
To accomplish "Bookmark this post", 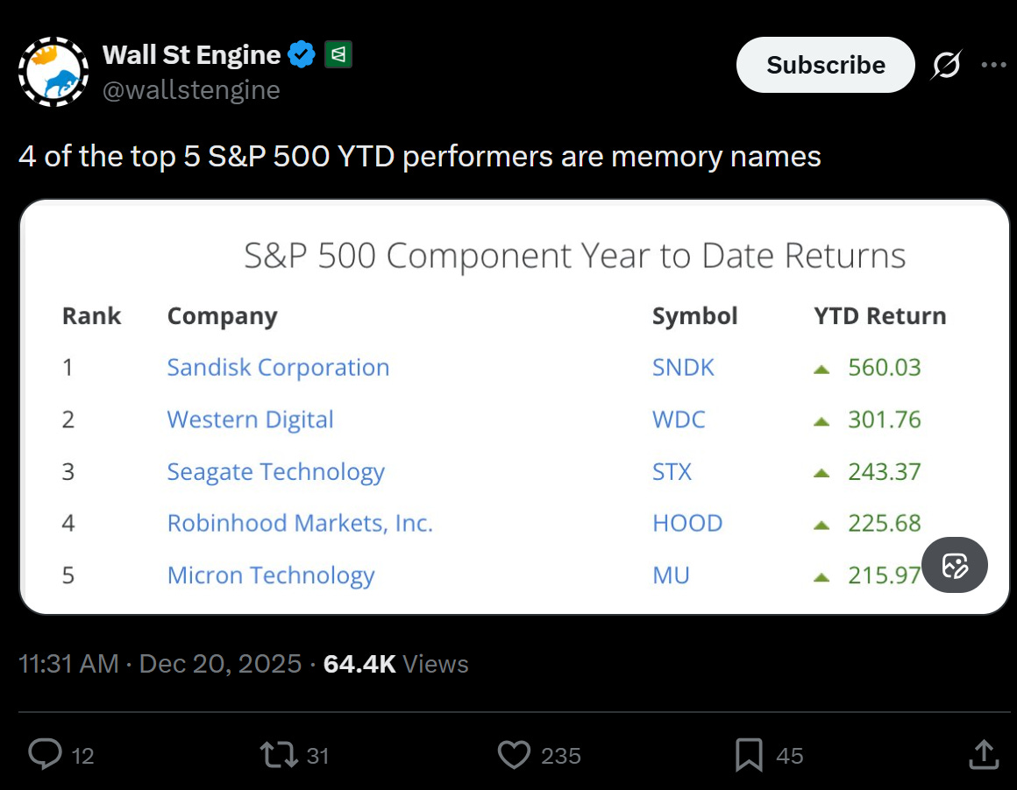I will click(749, 754).
